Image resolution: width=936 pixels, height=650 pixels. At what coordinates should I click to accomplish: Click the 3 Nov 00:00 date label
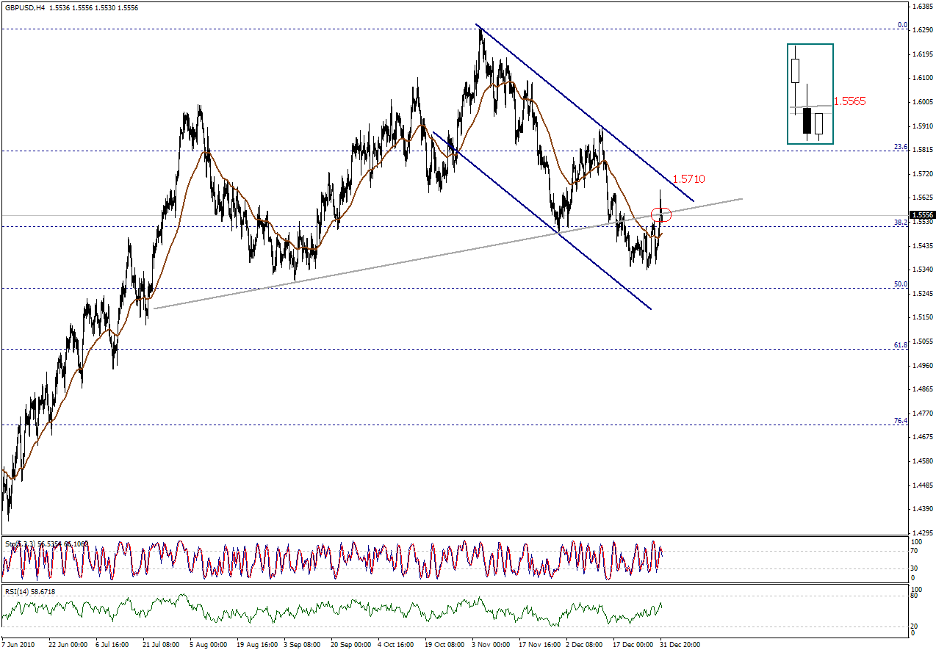(x=491, y=644)
